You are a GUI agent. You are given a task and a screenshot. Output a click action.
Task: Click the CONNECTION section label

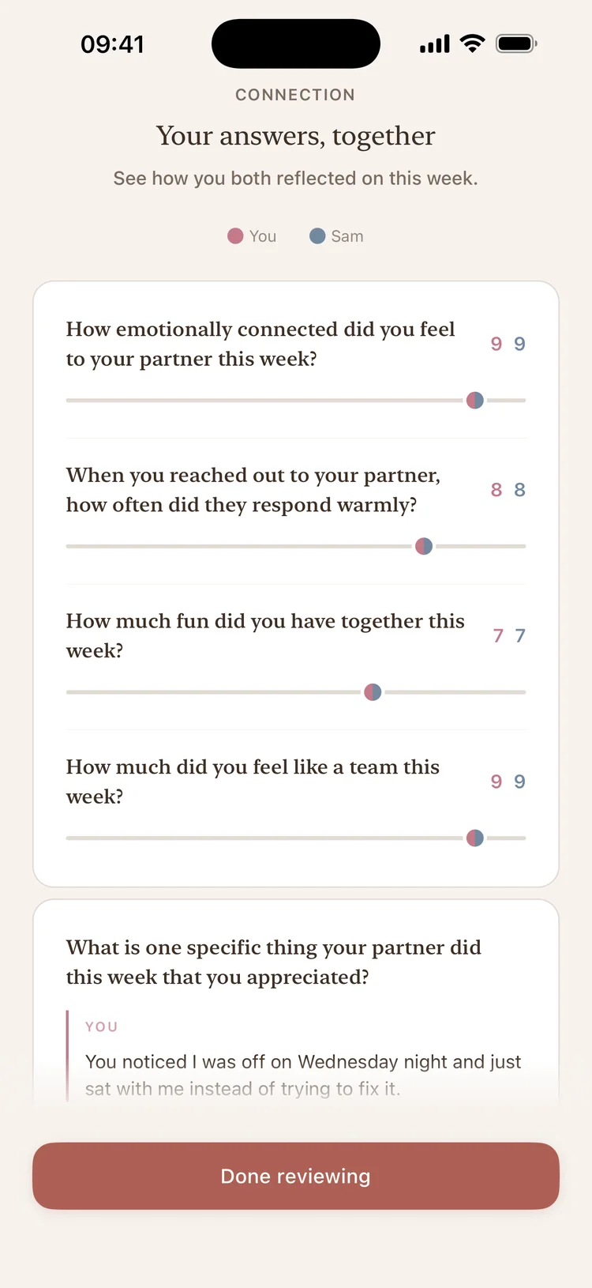[x=295, y=95]
